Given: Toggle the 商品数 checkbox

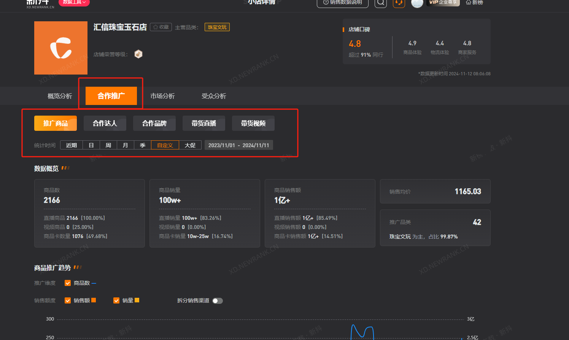Looking at the screenshot, I should [68, 283].
